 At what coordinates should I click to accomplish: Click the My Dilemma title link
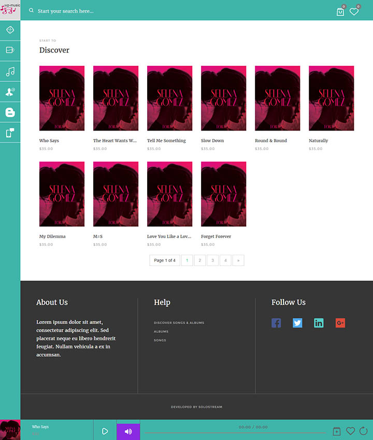52,236
